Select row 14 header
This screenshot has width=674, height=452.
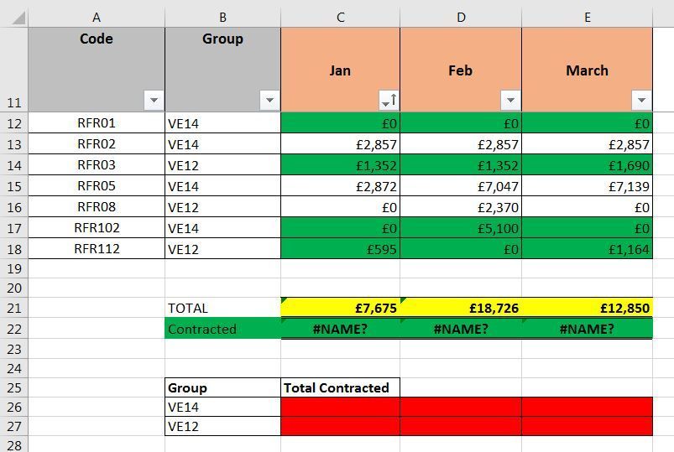[13, 165]
